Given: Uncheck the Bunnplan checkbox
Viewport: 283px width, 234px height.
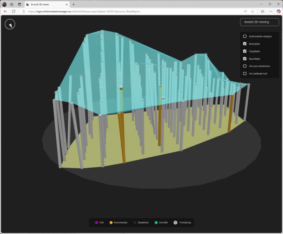Looking at the screenshot, I should point(245,44).
